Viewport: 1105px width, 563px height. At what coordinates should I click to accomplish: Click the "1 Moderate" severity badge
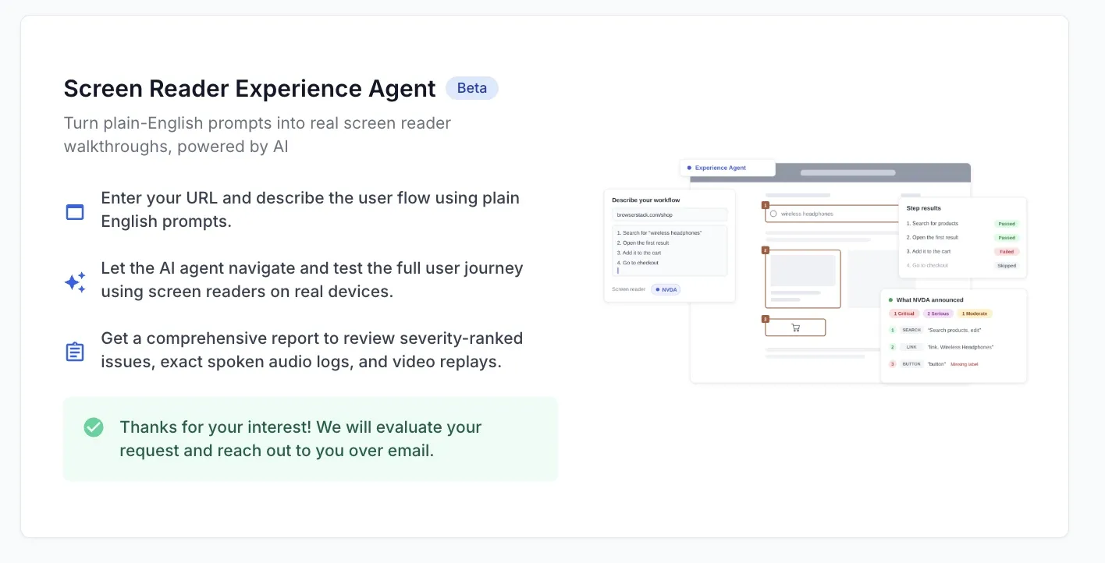click(x=975, y=313)
